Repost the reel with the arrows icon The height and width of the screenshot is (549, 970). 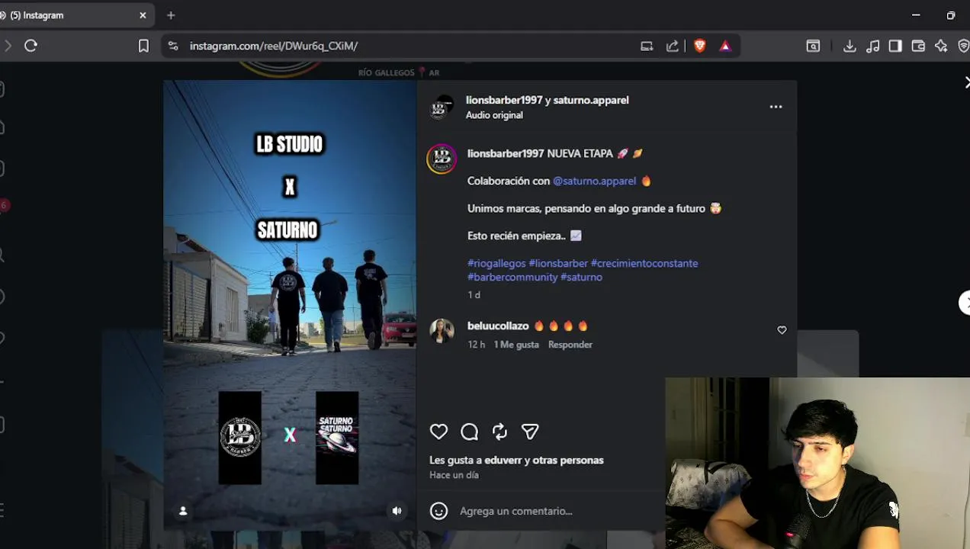tap(499, 432)
